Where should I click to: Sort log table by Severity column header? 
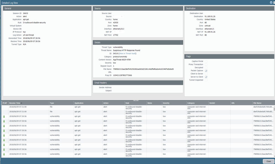tap(166, 103)
